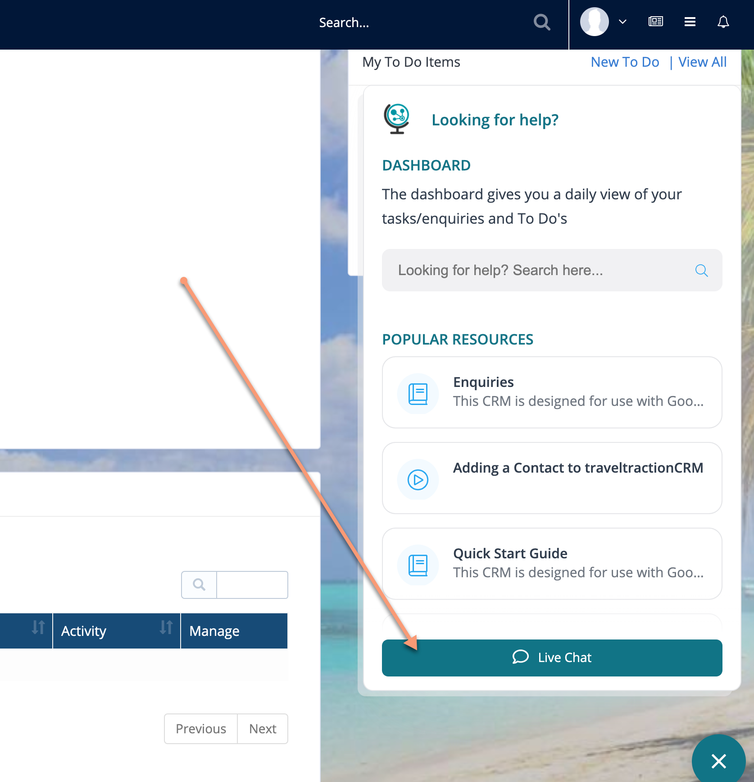Start a Live Chat session
The width and height of the screenshot is (754, 782).
(x=552, y=658)
